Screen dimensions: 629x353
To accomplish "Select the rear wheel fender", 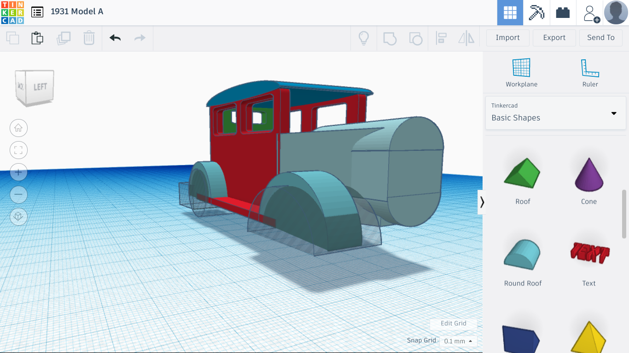I will pyautogui.click(x=208, y=184).
